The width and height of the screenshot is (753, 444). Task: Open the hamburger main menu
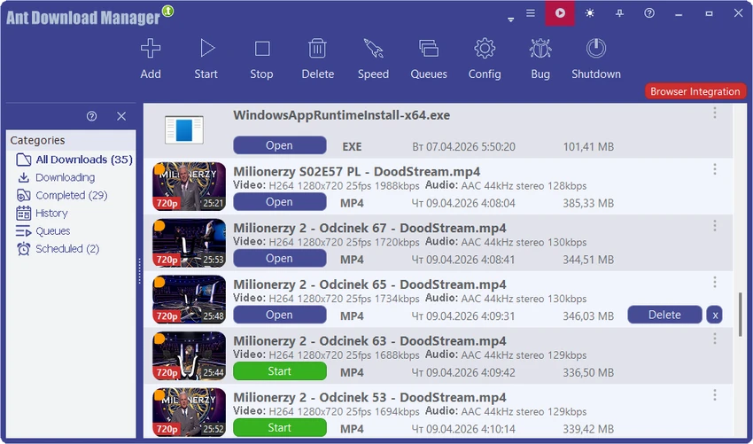530,13
